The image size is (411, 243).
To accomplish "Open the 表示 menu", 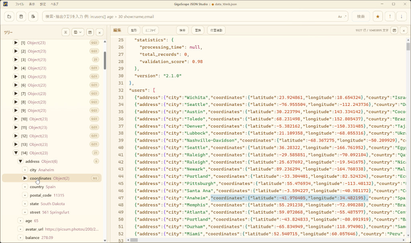I will (32, 4).
